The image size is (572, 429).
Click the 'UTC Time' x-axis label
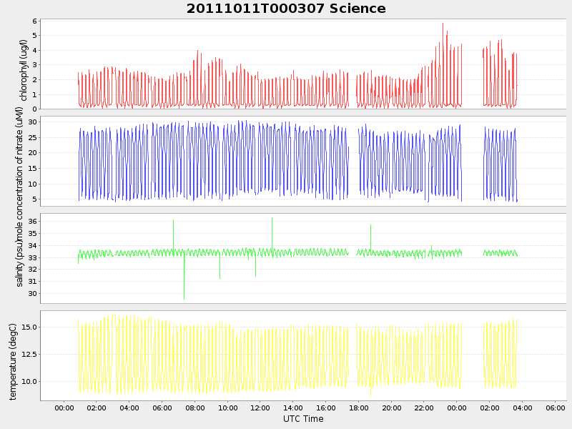tap(303, 419)
